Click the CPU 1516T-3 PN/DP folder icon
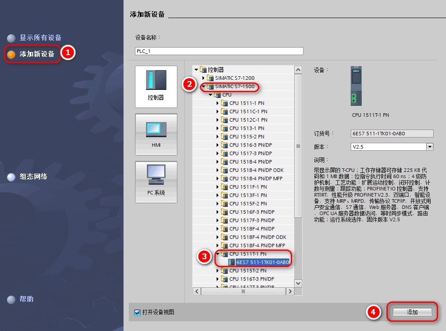446x331 pixels. pyautogui.click(x=225, y=279)
